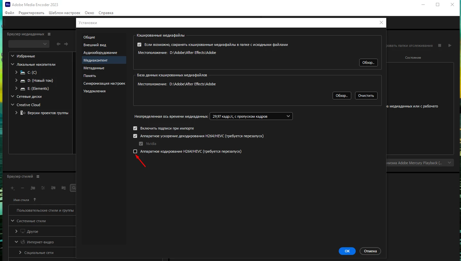
Task: Enable Аппаратное кодирование H264/HEVC checkbox
Action: pos(135,151)
